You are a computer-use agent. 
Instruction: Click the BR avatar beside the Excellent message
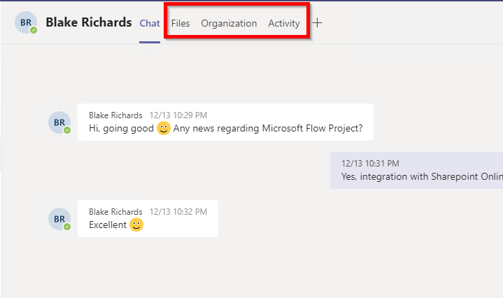[x=59, y=218]
